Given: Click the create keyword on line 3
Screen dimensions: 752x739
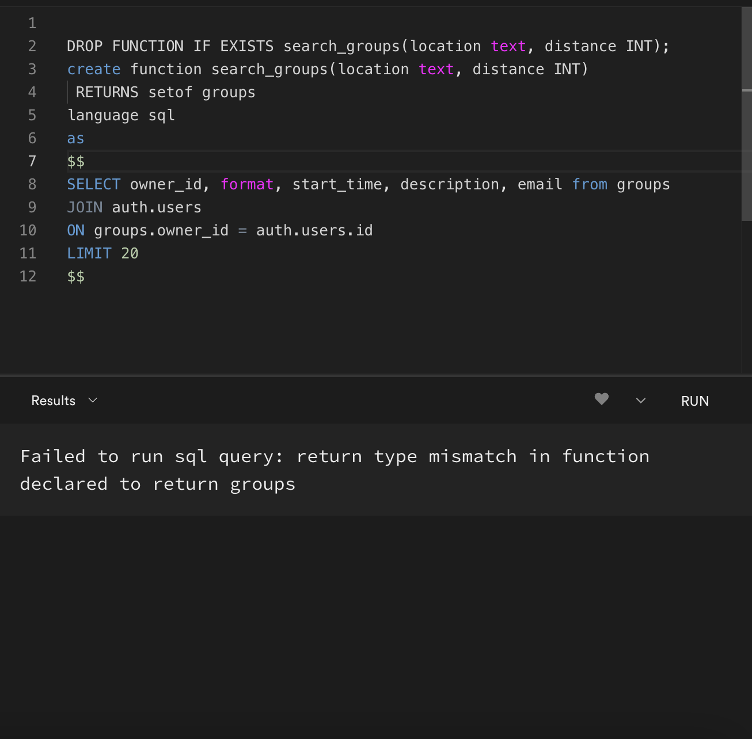Looking at the screenshot, I should click(94, 69).
